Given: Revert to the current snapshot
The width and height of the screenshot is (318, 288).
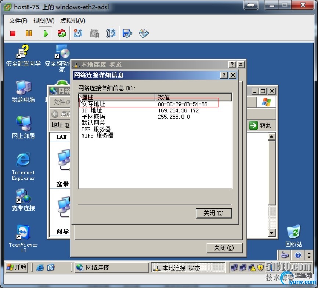Looking at the screenshot, I should (94, 33).
